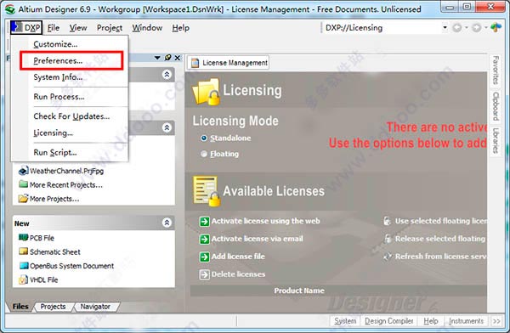Viewport: 510px width, 333px height.
Task: Open More Recent Projects...
Action: tap(66, 185)
